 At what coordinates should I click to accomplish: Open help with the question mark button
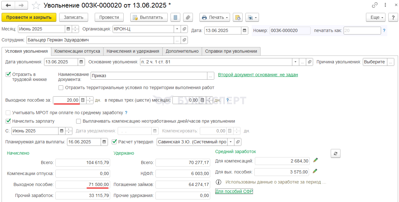393,17
